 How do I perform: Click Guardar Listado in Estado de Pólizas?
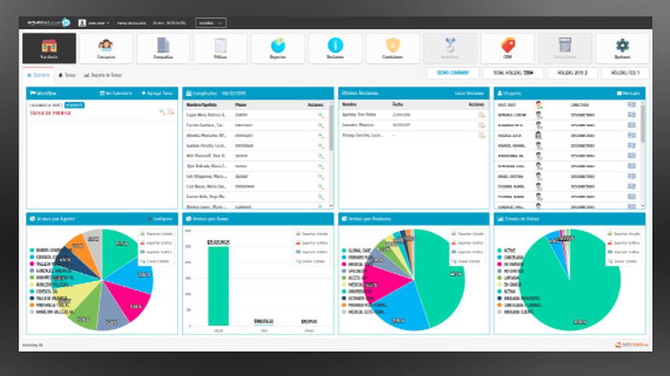(x=624, y=234)
